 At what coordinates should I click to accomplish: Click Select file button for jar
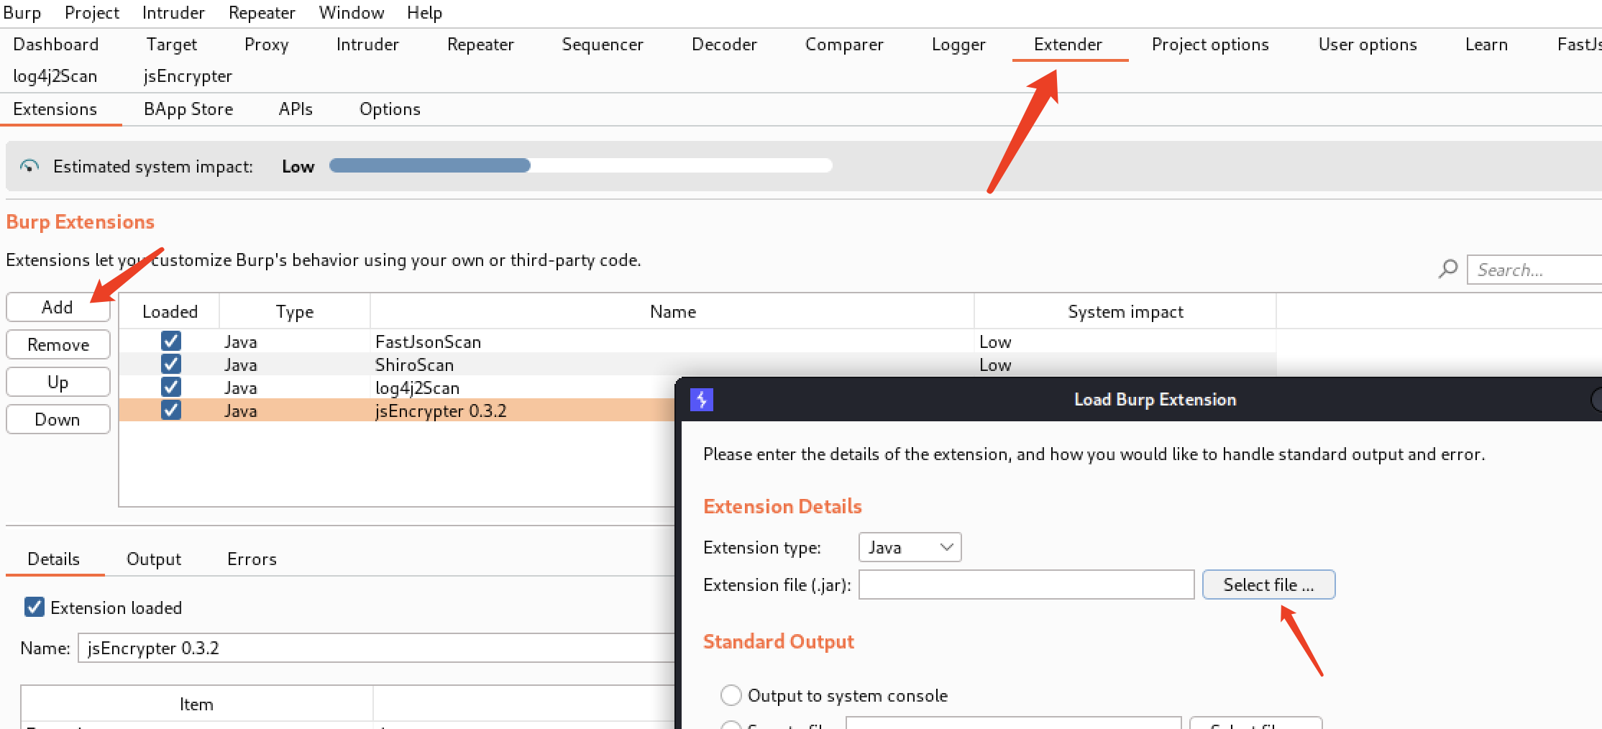(1268, 584)
